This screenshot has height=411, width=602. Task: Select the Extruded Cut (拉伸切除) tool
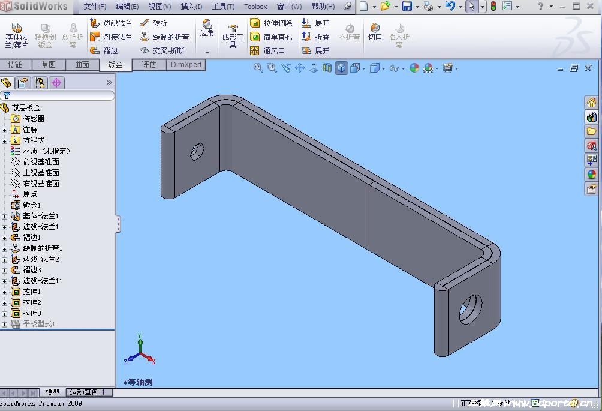tap(271, 23)
